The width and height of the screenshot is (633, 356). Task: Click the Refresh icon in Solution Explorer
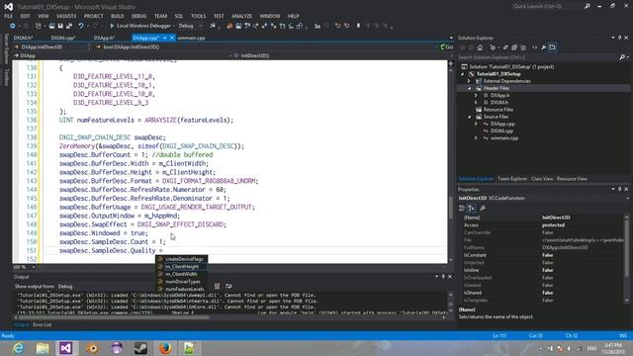point(505,47)
